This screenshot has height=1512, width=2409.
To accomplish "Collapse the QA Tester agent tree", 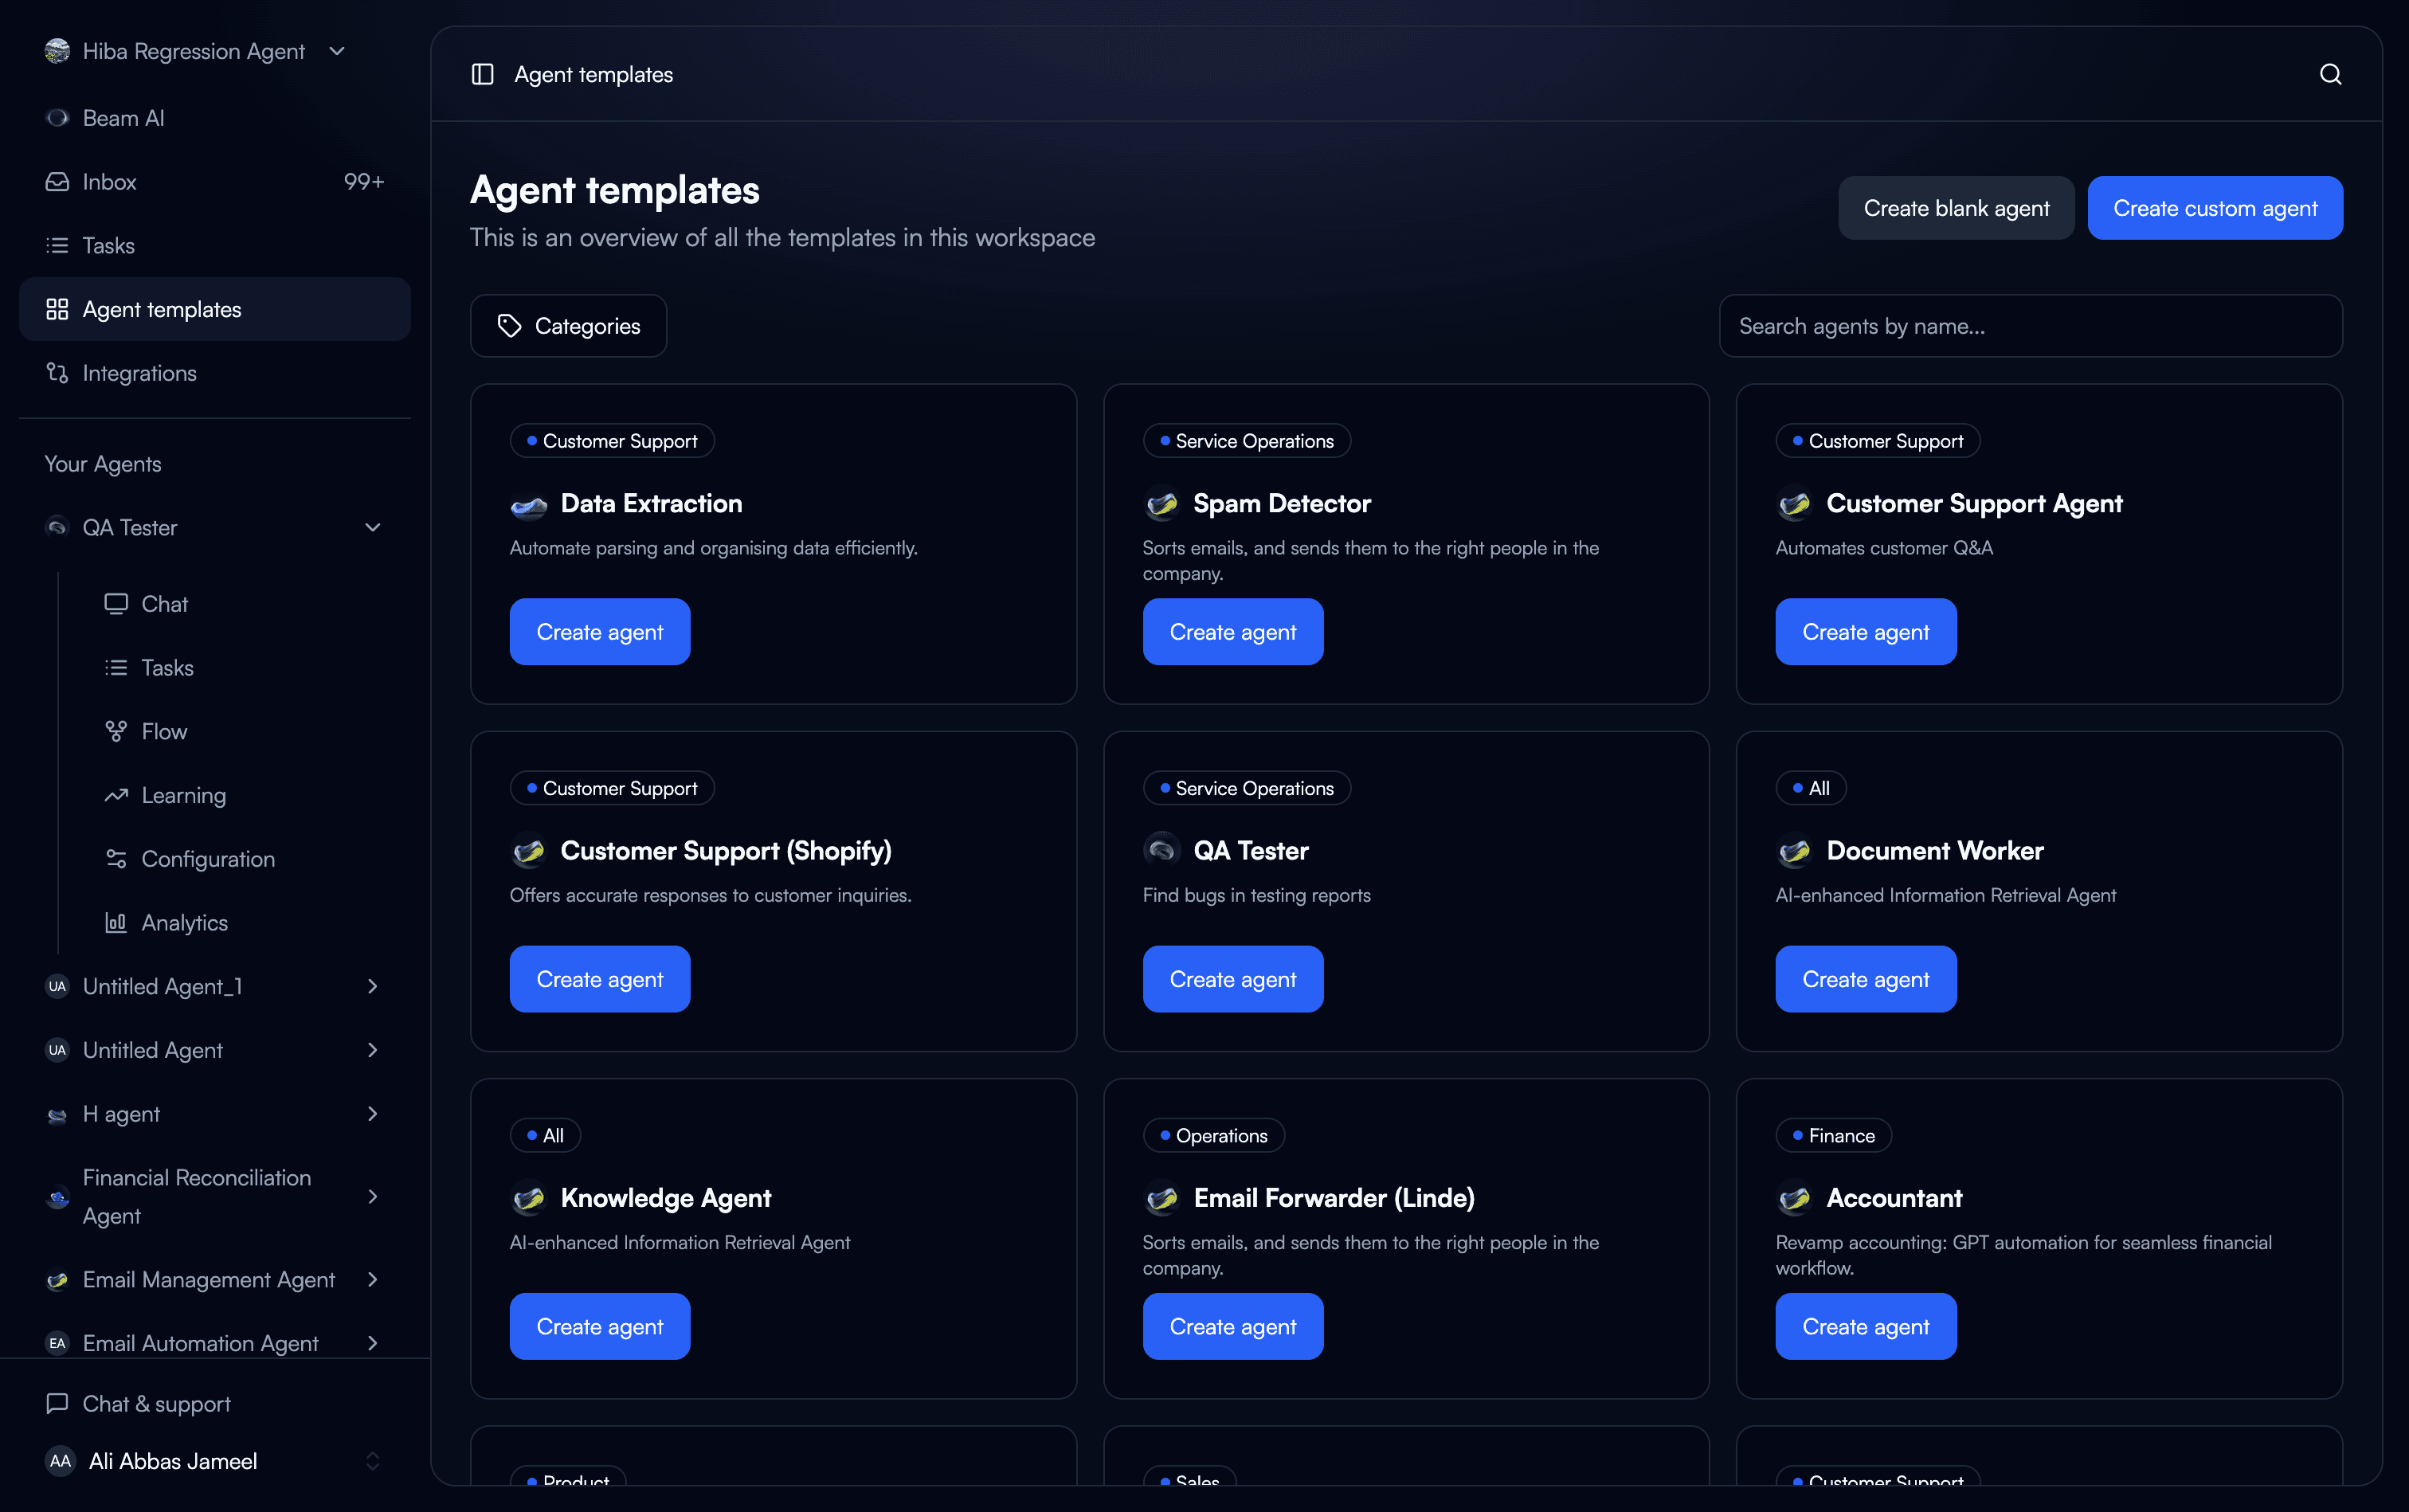I will (x=372, y=527).
